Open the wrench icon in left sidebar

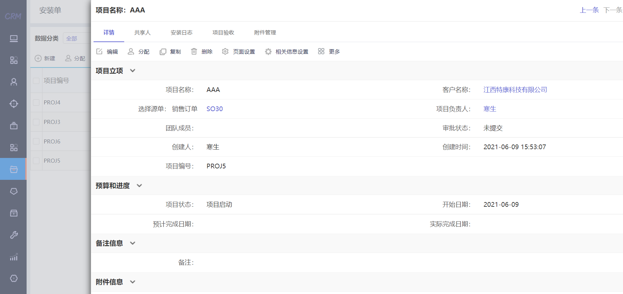[14, 235]
